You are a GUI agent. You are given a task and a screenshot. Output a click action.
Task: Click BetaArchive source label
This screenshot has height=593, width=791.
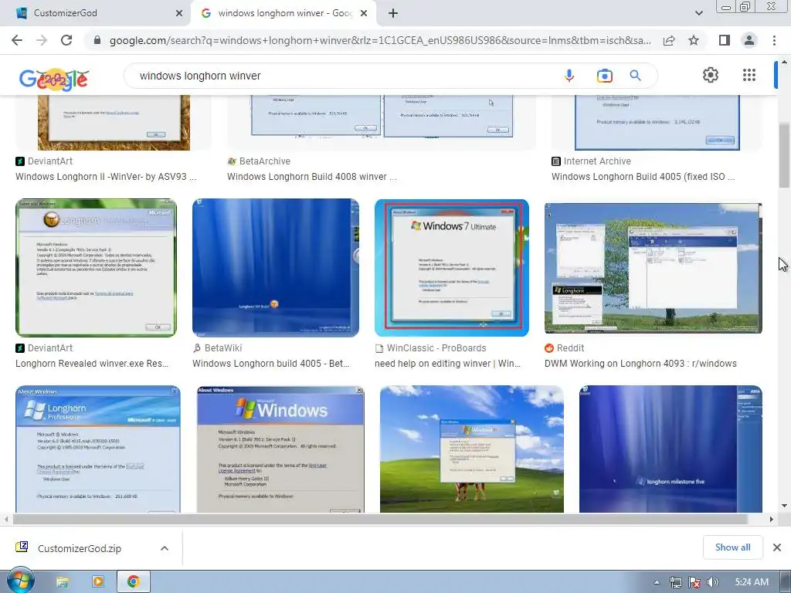click(265, 161)
